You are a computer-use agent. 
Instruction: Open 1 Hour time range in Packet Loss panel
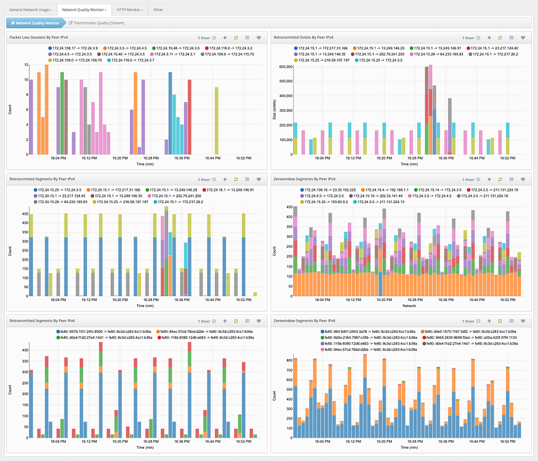[x=206, y=38]
